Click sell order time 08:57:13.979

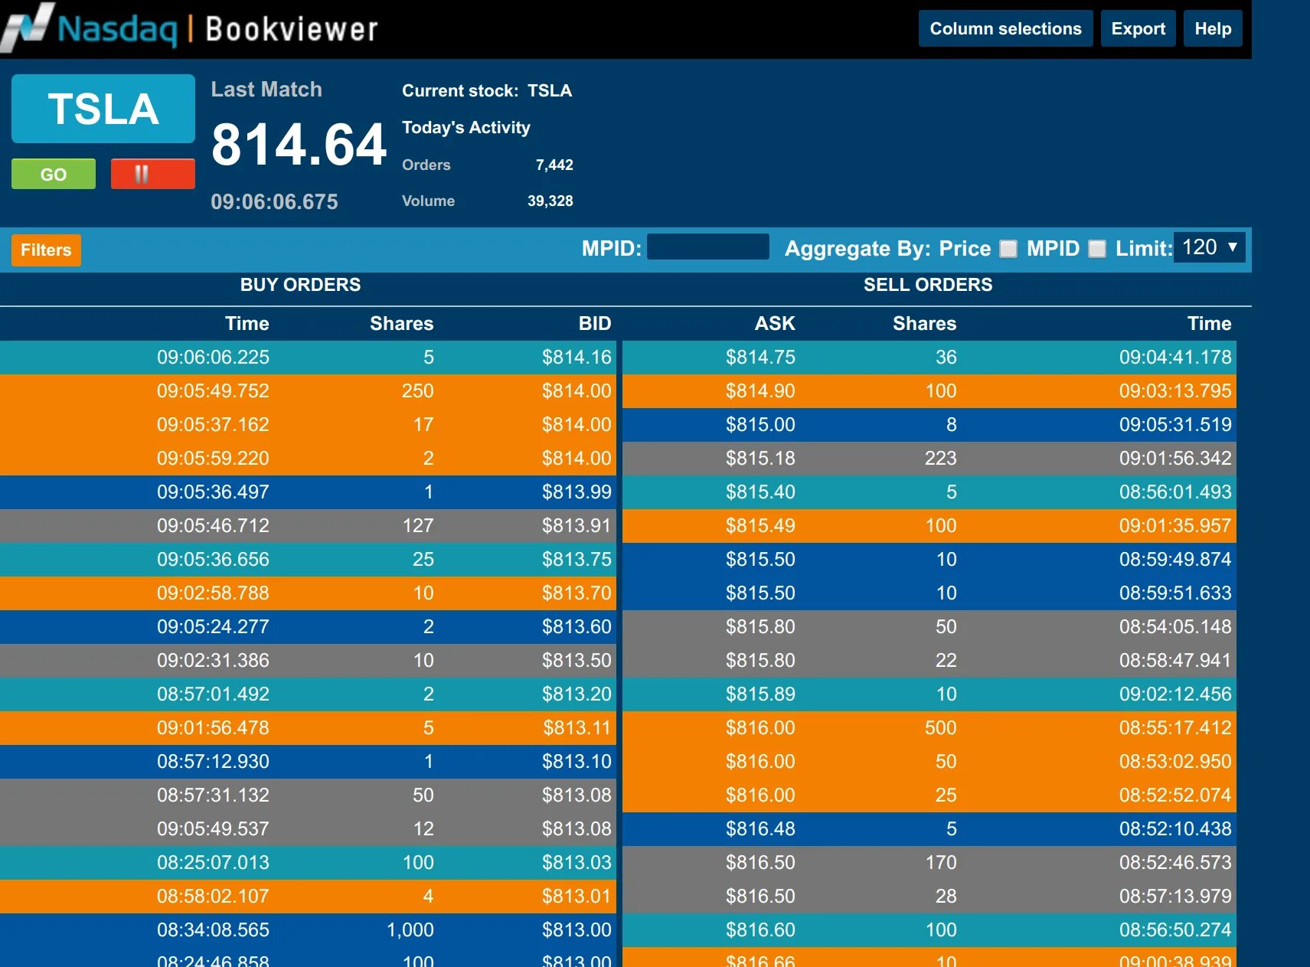[1175, 896]
